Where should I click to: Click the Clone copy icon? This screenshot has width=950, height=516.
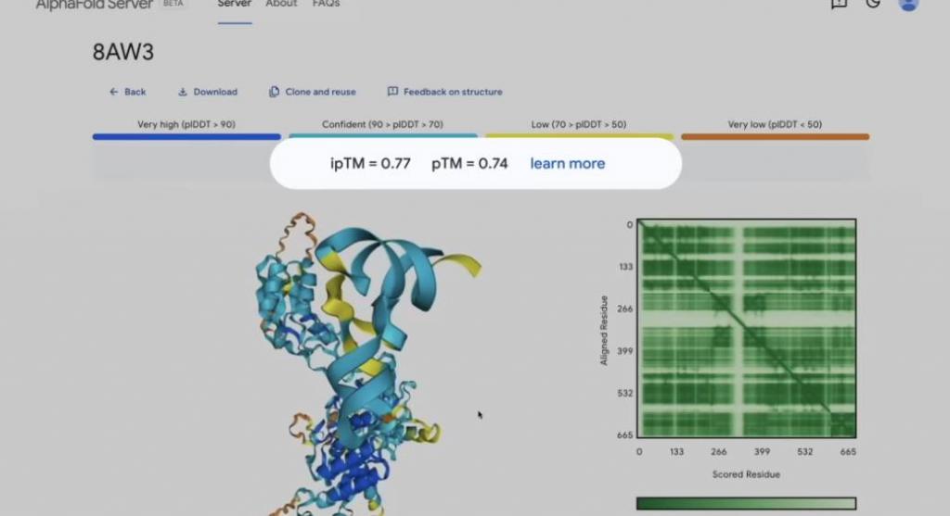[274, 92]
